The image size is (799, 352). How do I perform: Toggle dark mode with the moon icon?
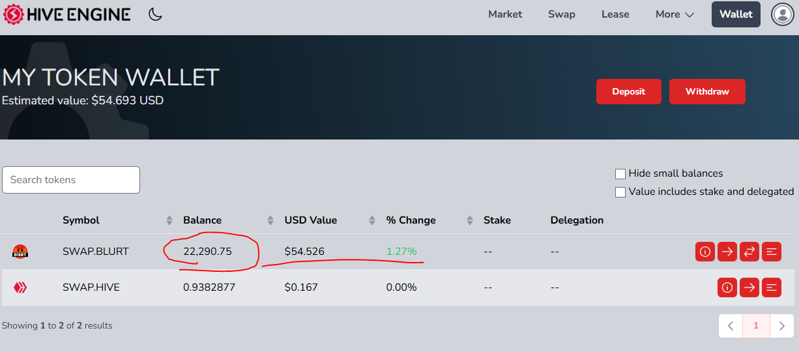coord(155,14)
